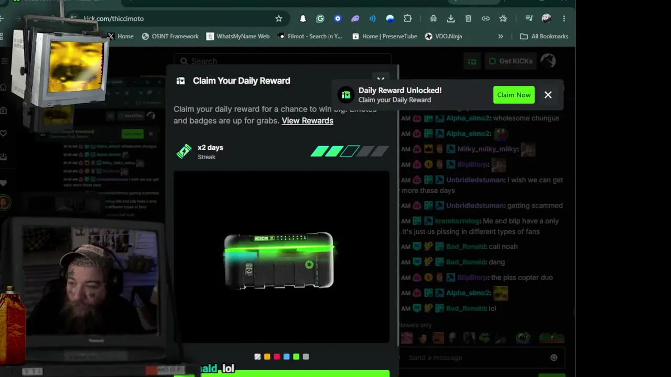The image size is (671, 377).
Task: Click the chain link toolbar icon
Action: tap(486, 18)
